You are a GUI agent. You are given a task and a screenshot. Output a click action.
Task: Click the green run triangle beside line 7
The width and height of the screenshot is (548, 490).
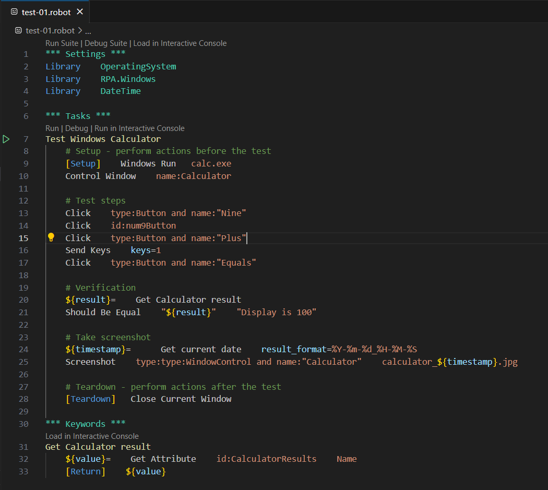(x=6, y=139)
